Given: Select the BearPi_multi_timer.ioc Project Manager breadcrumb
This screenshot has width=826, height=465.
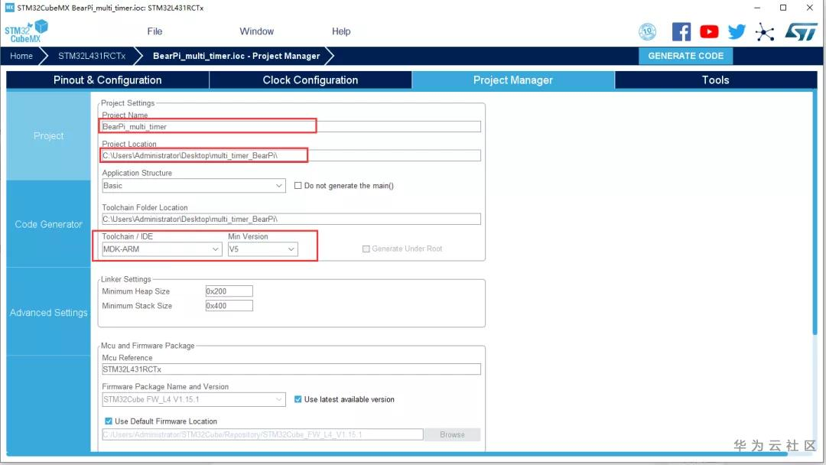Looking at the screenshot, I should [236, 56].
